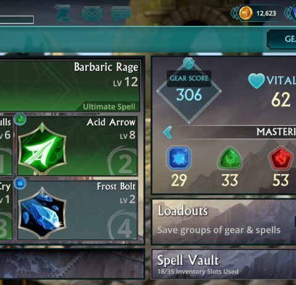Tap the blue frost mastery gem
The height and width of the screenshot is (285, 296).
coord(179,158)
